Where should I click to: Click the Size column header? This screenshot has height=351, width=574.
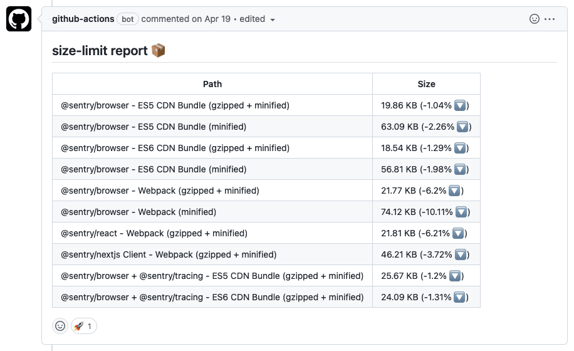427,84
